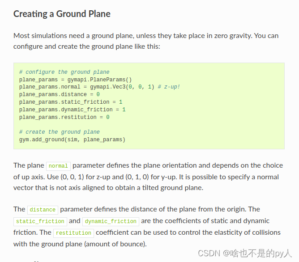
Task: Click the plane_params.distance = 0 line
Action: (59, 94)
